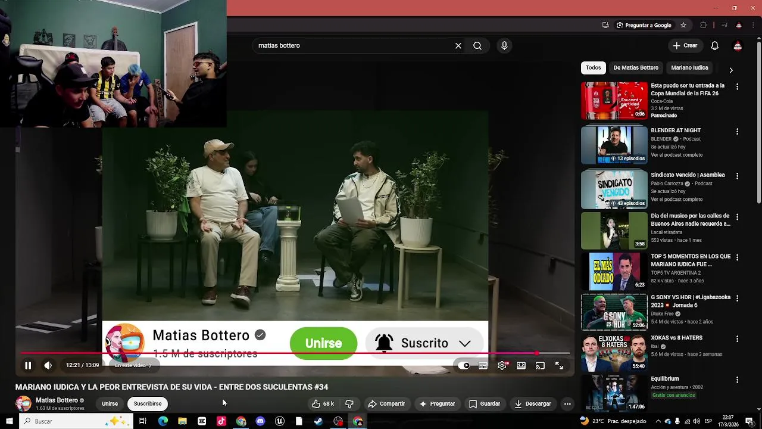
Task: Open YouTube notifications bell
Action: pyautogui.click(x=715, y=45)
